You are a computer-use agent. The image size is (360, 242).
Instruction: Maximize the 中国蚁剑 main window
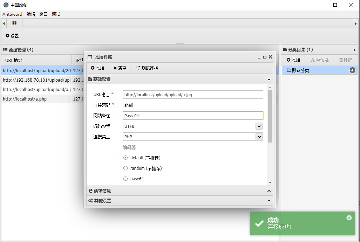pyautogui.click(x=335, y=5)
